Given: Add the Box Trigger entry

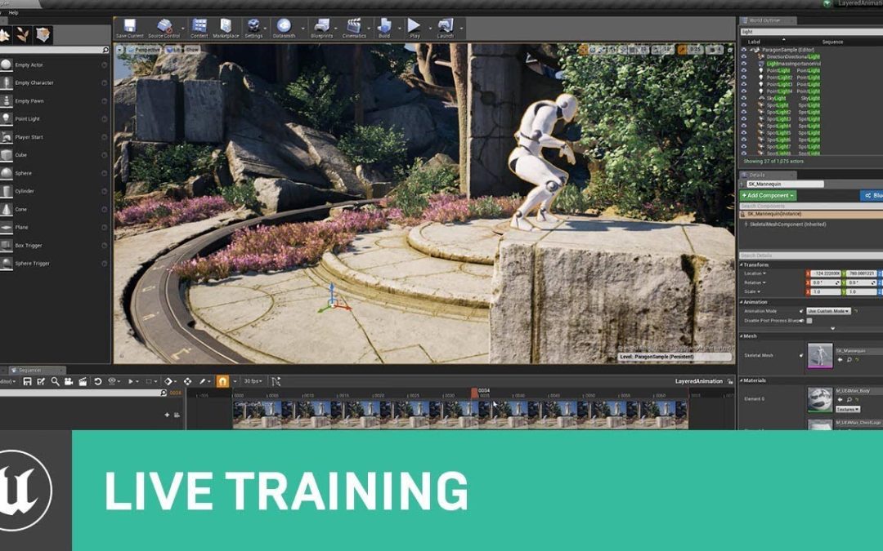Looking at the screenshot, I should (54, 245).
